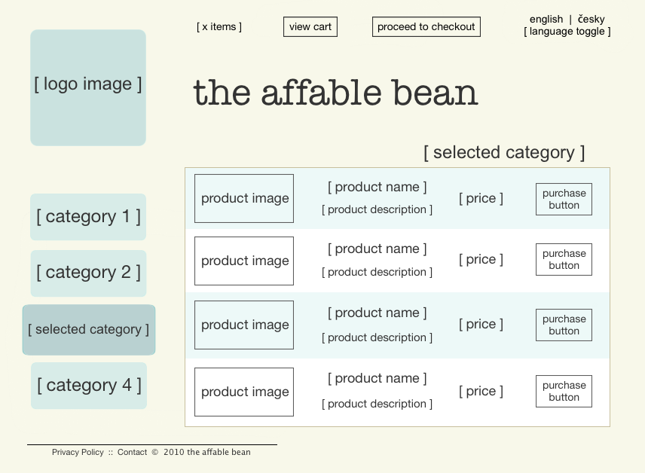Switch language to english
Screen dimensions: 645x473
click(x=546, y=20)
